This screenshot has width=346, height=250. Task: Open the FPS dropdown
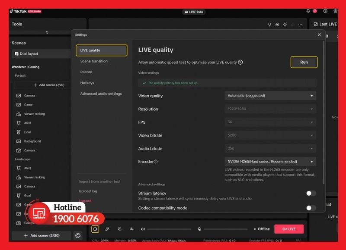[270, 122]
